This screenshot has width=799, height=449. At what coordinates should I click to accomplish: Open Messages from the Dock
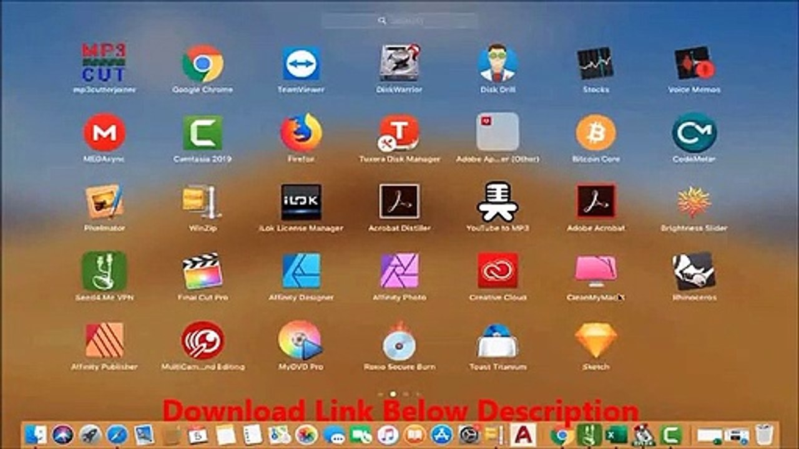pyautogui.click(x=334, y=434)
